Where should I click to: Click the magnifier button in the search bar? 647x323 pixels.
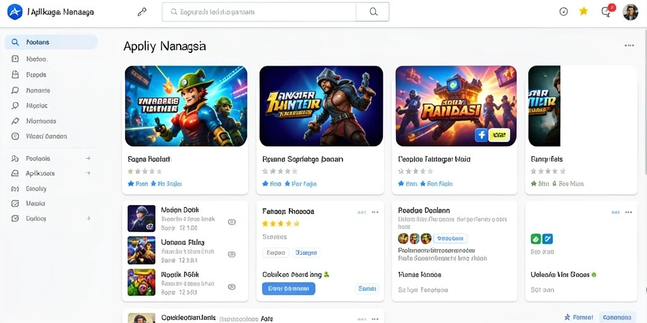(373, 12)
